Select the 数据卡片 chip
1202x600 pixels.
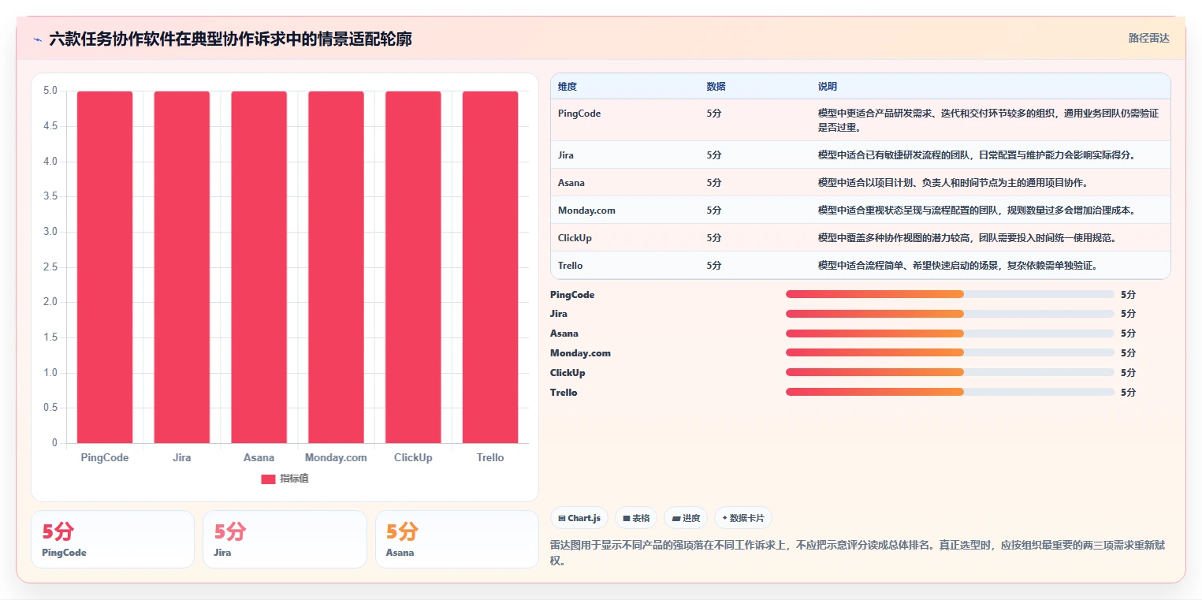tap(743, 518)
